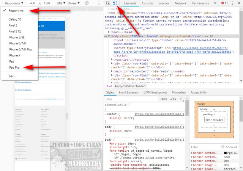Show more DevTools tabs chevron
Image resolution: width=243 pixels, height=171 pixels.
[x=215, y=3]
